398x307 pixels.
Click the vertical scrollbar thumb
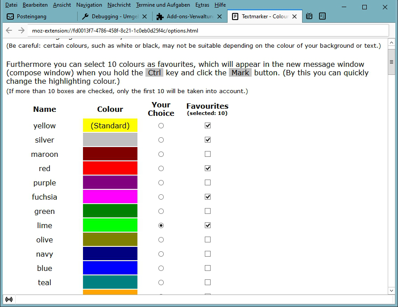pos(391,62)
